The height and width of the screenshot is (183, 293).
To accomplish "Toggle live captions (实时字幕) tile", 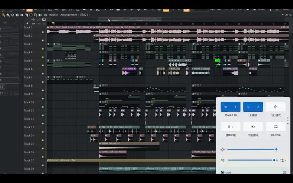I will pyautogui.click(x=276, y=127).
